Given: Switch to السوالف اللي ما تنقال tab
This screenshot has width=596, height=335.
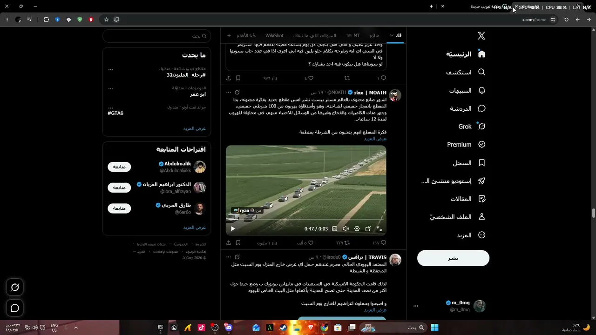Looking at the screenshot, I should 314,35.
